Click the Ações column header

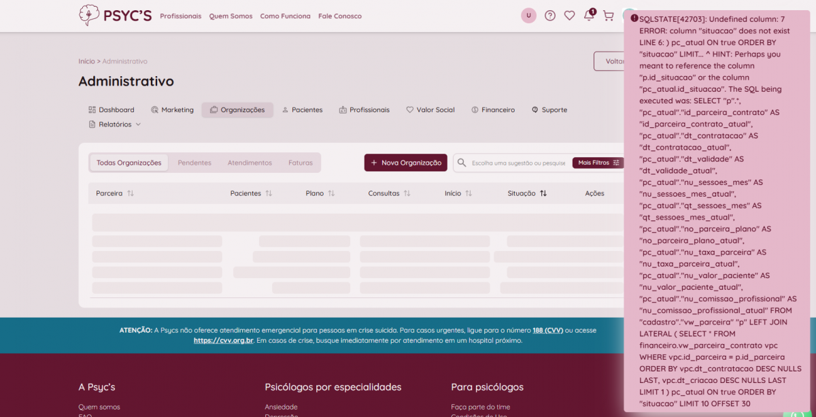594,193
